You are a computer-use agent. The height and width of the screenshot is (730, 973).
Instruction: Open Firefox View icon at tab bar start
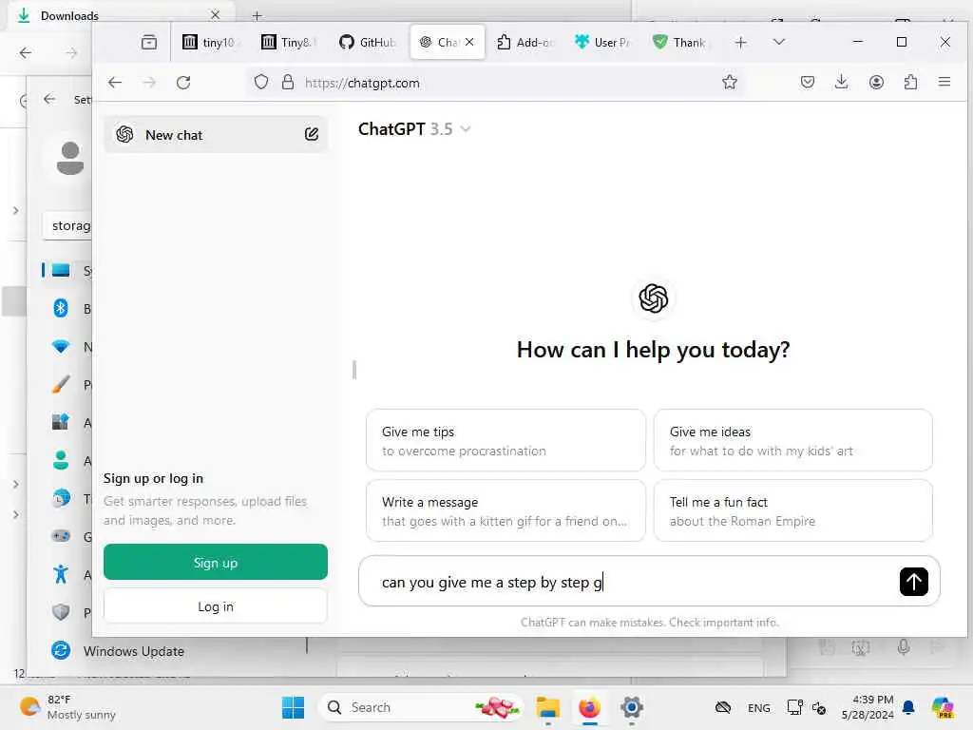pos(149,42)
